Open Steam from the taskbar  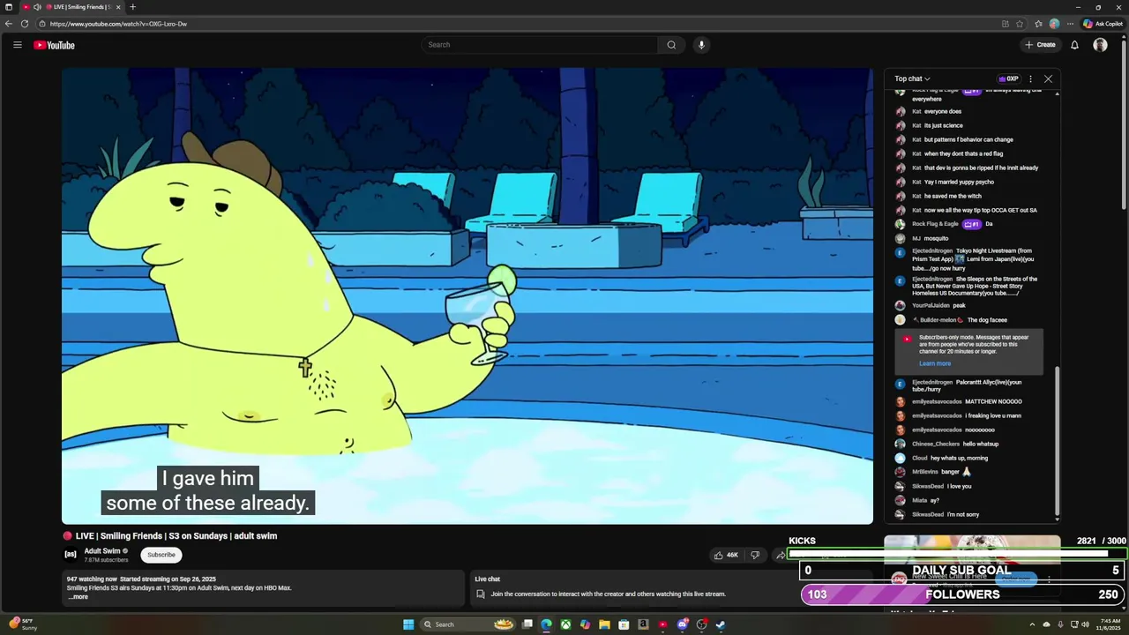[x=721, y=624]
